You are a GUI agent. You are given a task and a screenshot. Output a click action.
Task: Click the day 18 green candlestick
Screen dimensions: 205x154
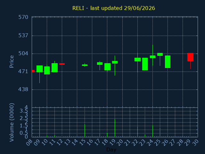pyautogui.click(x=108, y=67)
